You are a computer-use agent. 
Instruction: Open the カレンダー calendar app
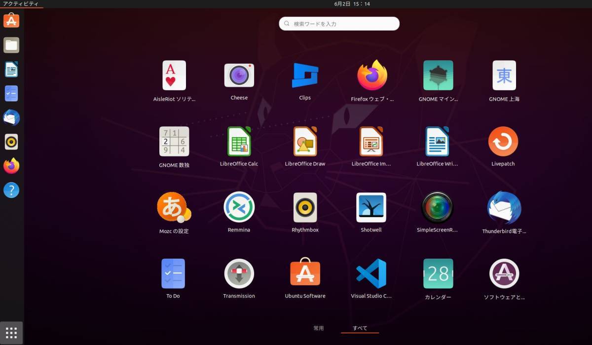coord(438,273)
